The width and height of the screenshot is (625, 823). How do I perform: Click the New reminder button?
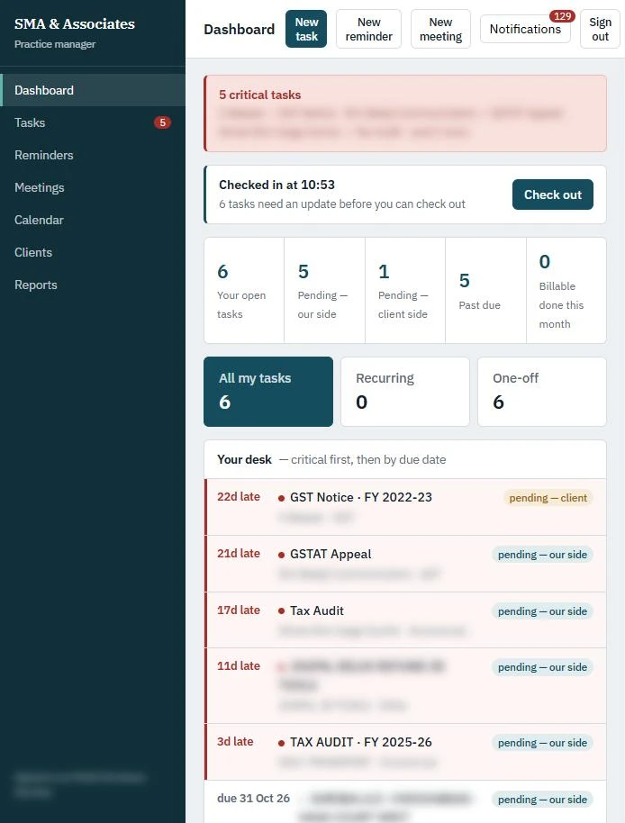pyautogui.click(x=369, y=30)
